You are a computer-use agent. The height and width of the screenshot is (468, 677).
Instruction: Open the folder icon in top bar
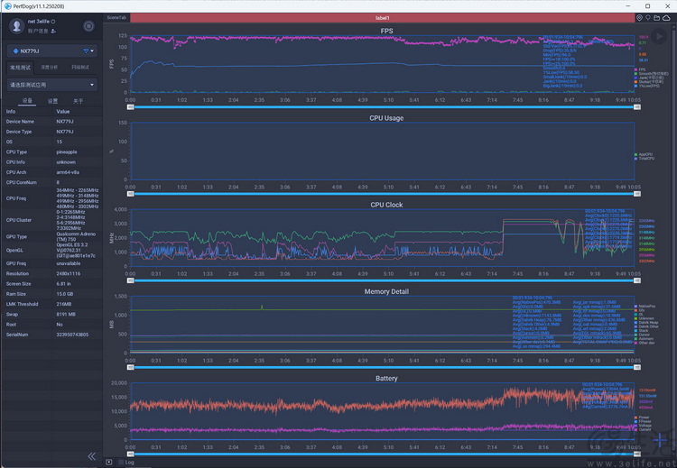656,18
